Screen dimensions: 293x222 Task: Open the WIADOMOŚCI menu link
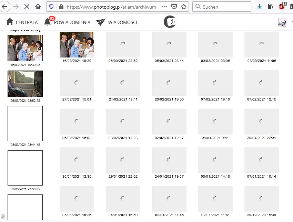coord(123,22)
